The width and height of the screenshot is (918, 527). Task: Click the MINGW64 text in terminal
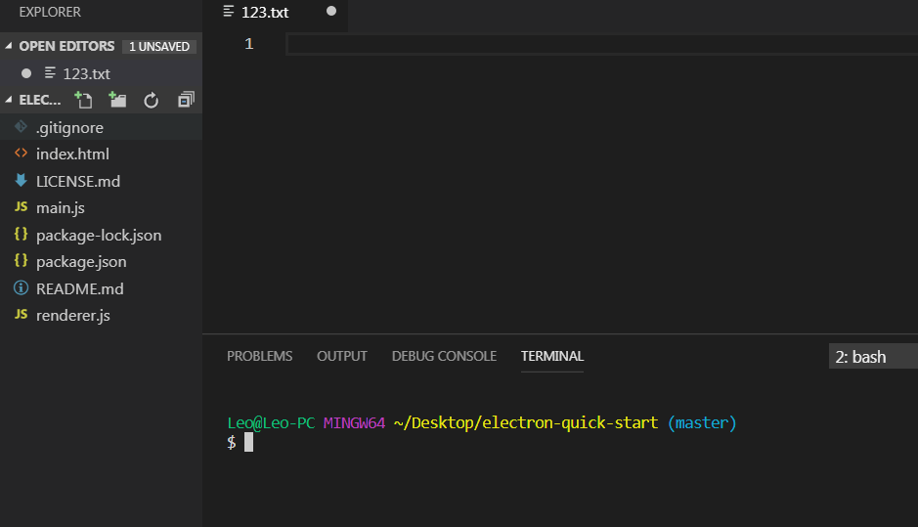354,422
